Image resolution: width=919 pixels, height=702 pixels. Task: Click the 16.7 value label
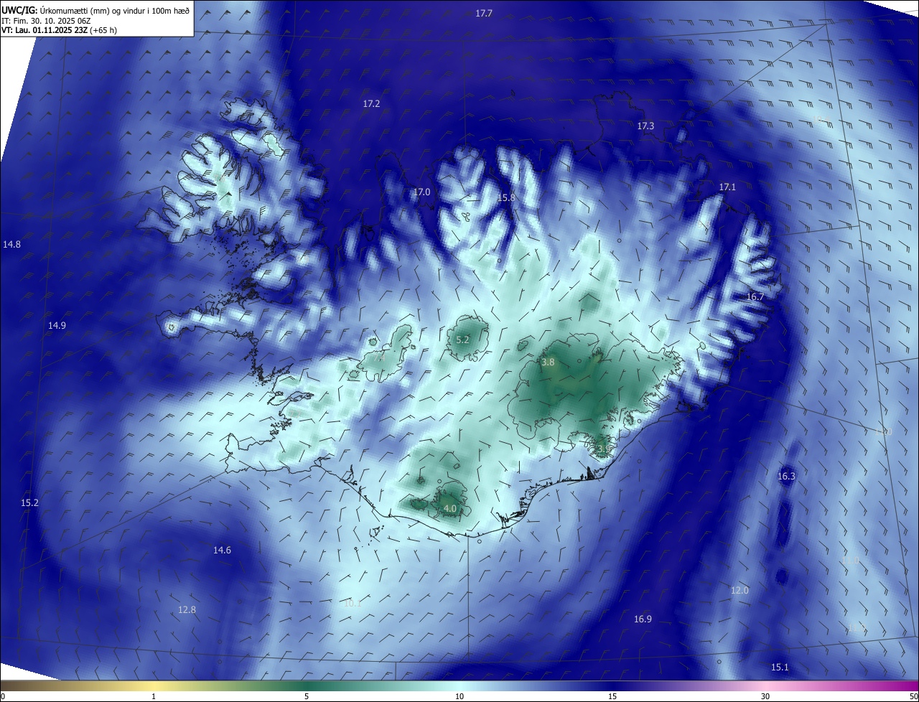tap(755, 297)
